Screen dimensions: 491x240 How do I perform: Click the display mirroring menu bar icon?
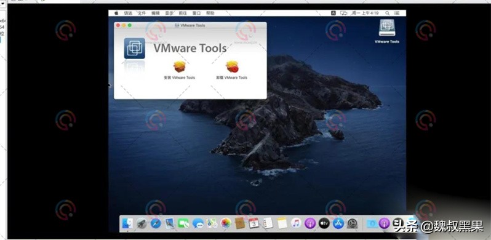click(343, 13)
